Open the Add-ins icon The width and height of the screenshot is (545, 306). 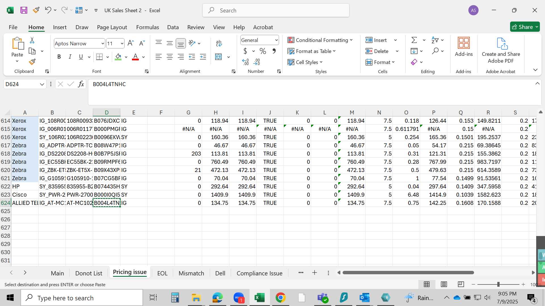pyautogui.click(x=464, y=47)
